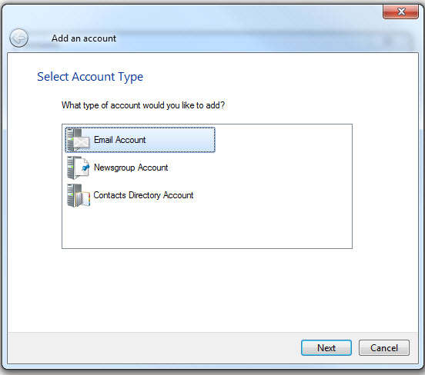This screenshot has height=375, width=425.
Task: Go back using the round arrow button
Action: 18,38
